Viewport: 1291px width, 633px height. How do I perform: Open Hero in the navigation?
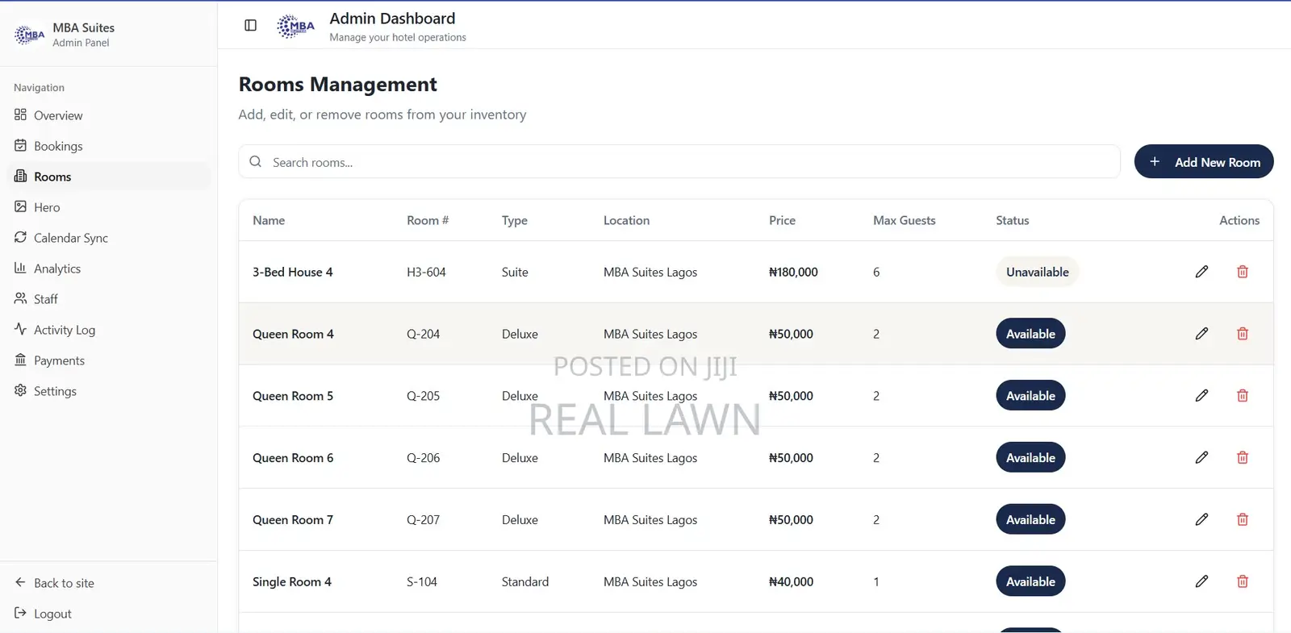coord(108,207)
